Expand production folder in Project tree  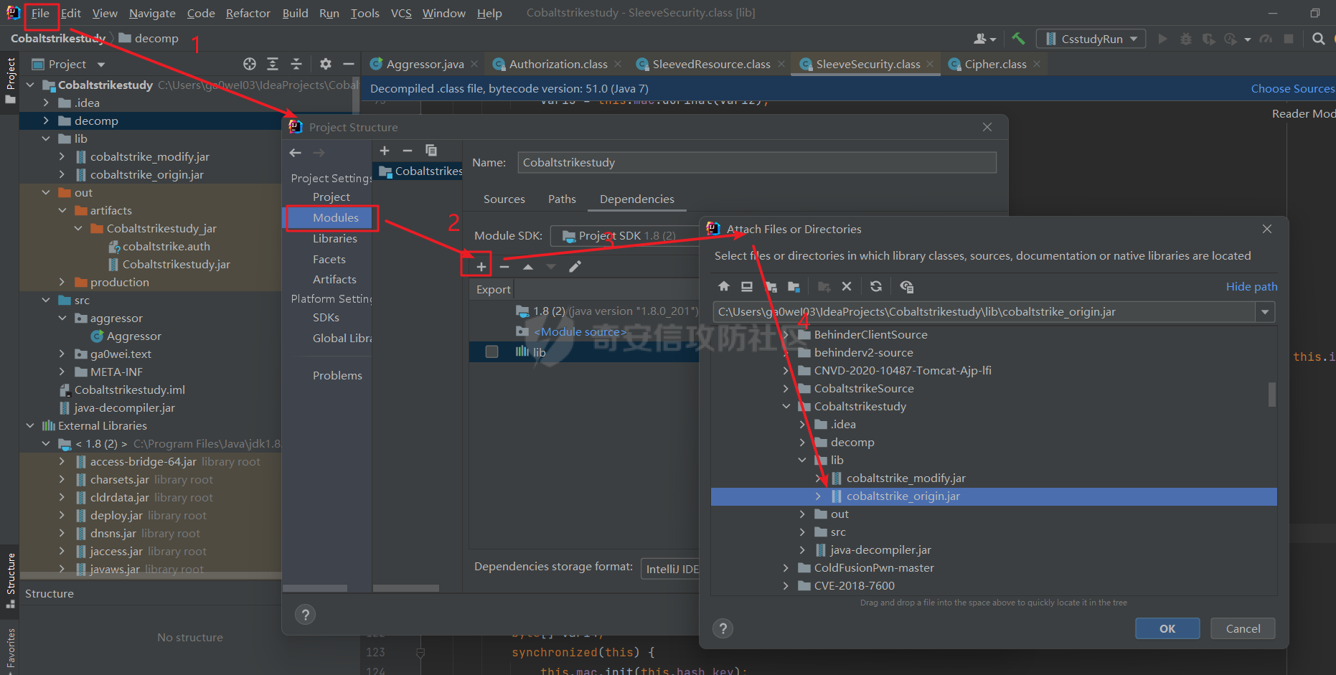pos(62,283)
